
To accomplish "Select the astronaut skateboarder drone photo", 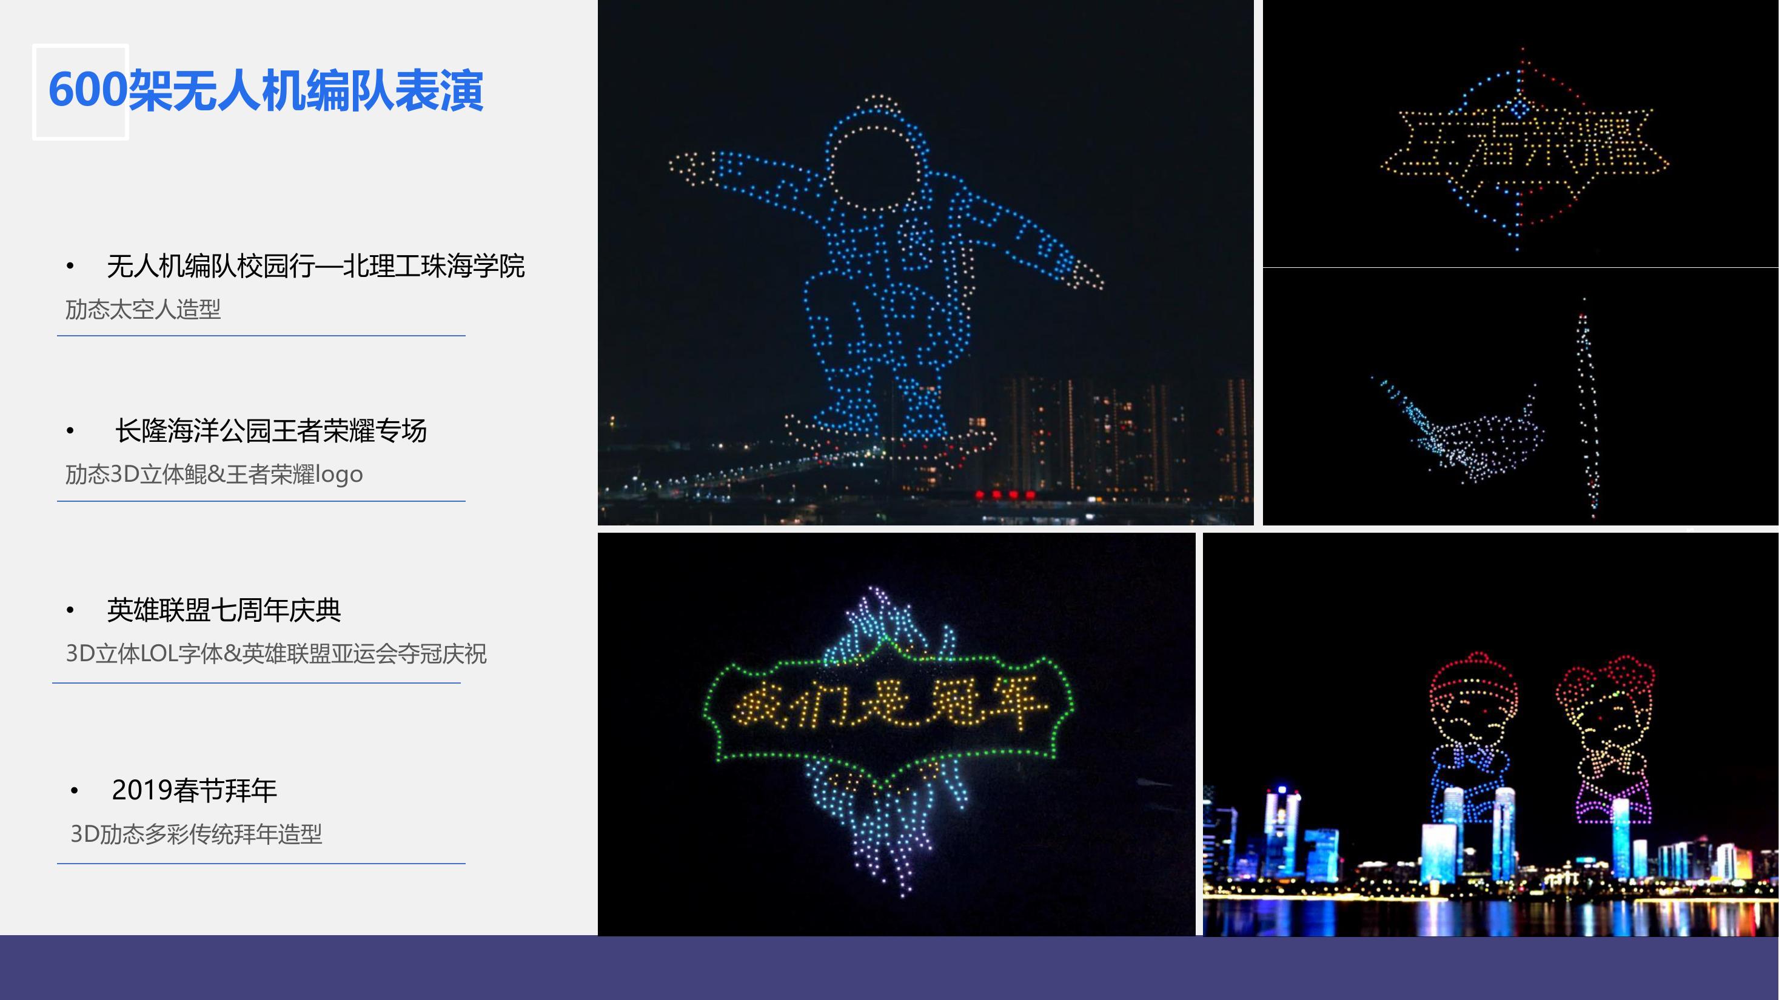I will [x=925, y=262].
